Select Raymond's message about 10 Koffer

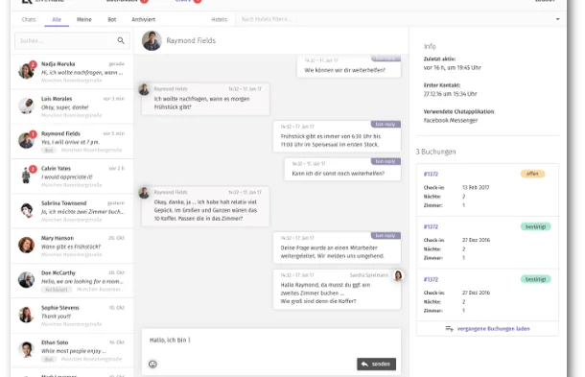(205, 206)
